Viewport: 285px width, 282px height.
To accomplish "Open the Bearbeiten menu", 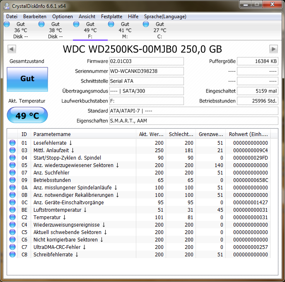I will (35, 17).
